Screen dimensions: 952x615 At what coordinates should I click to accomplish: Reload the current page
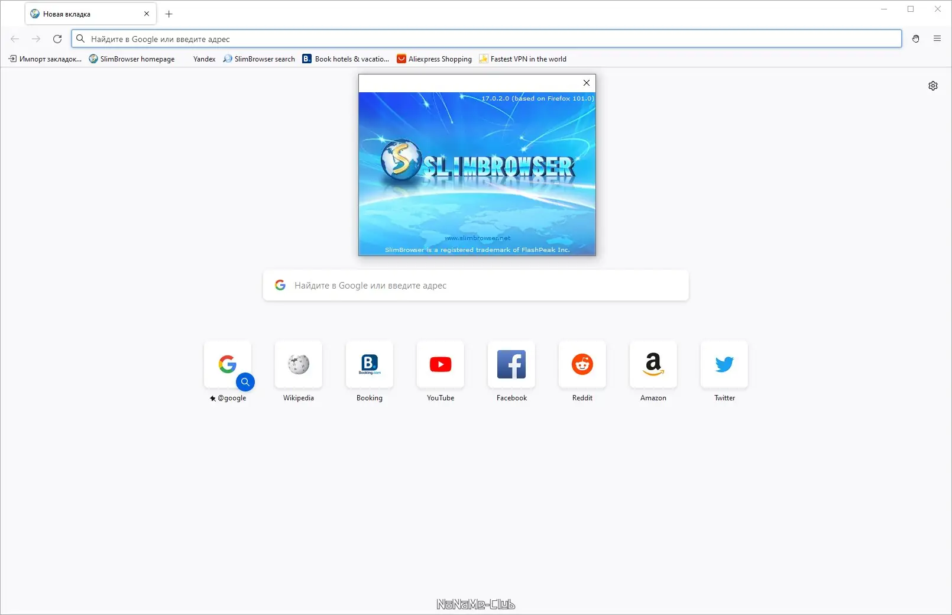(x=57, y=39)
